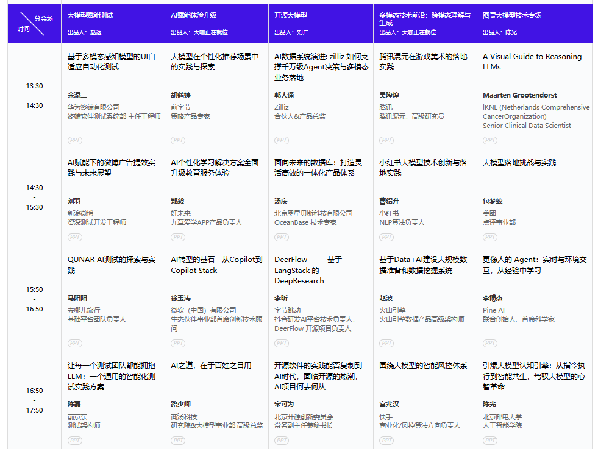Click the 15:50 - 16:50 time slot cell
Screen dimensions: 598x454
click(x=34, y=299)
